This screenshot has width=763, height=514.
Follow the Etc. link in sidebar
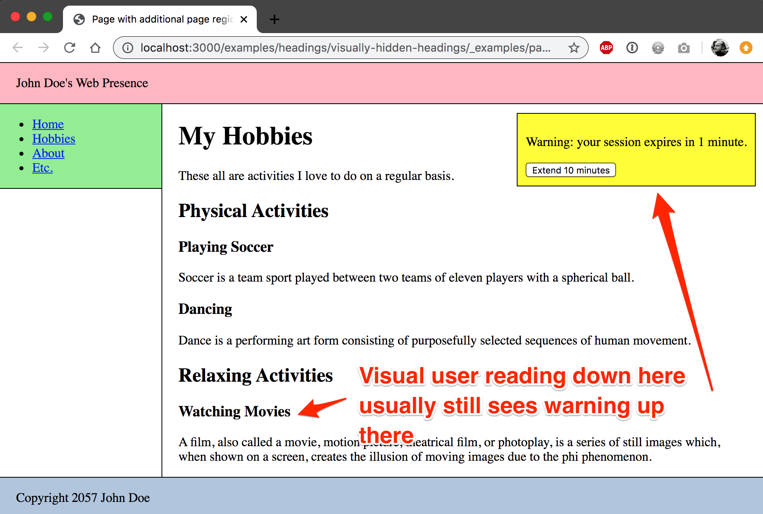coord(42,168)
